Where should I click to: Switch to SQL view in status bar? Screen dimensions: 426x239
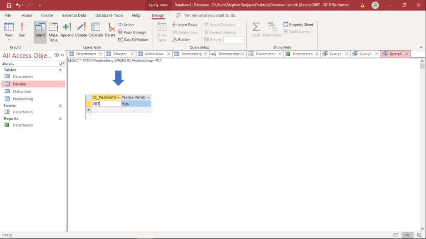point(408,235)
